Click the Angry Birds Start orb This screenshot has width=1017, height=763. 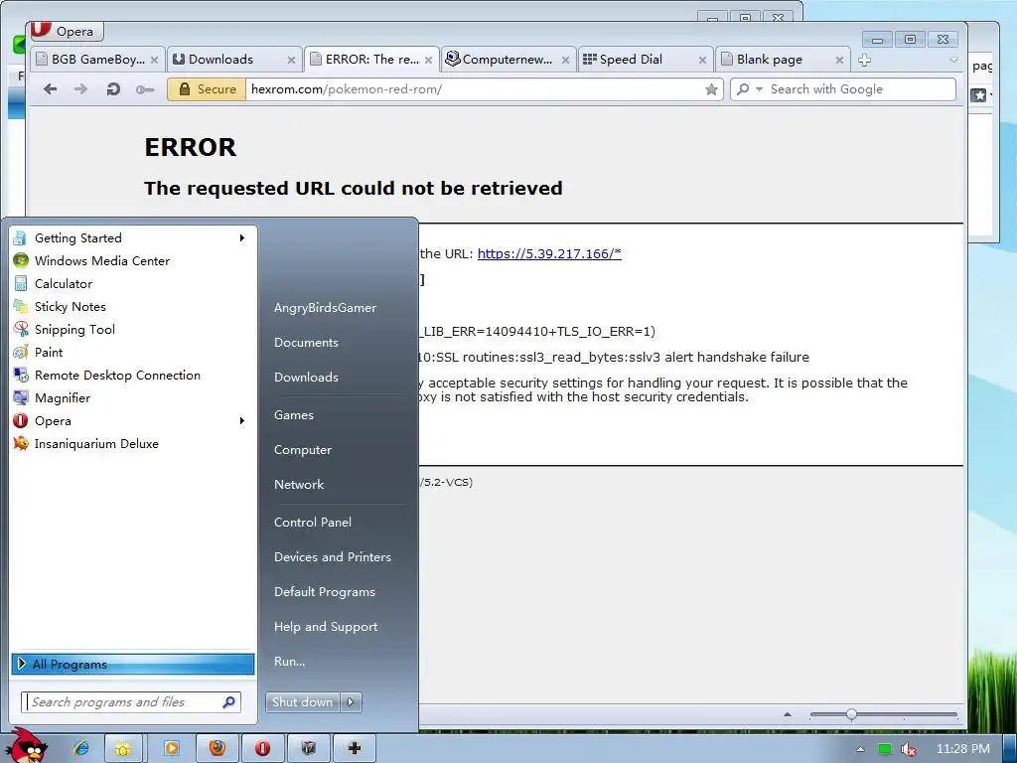29,747
